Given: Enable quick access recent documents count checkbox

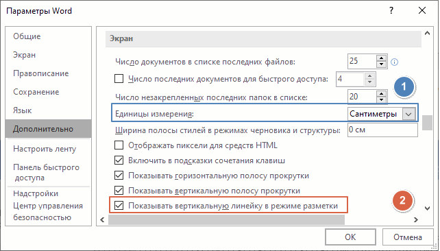Looking at the screenshot, I should (119, 79).
